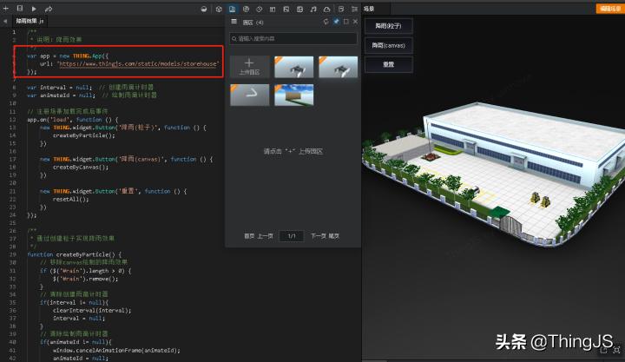The image size is (625, 362).
Task: Open the two-column layout toolbar icon
Action: pos(273,9)
